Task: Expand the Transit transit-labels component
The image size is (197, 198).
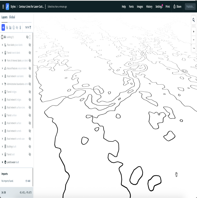Action: click(x=2, y=53)
